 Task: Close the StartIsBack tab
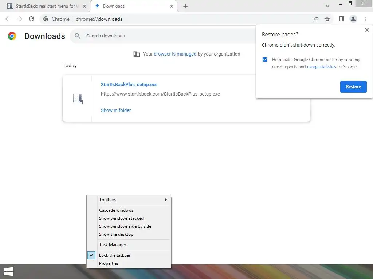tap(85, 6)
